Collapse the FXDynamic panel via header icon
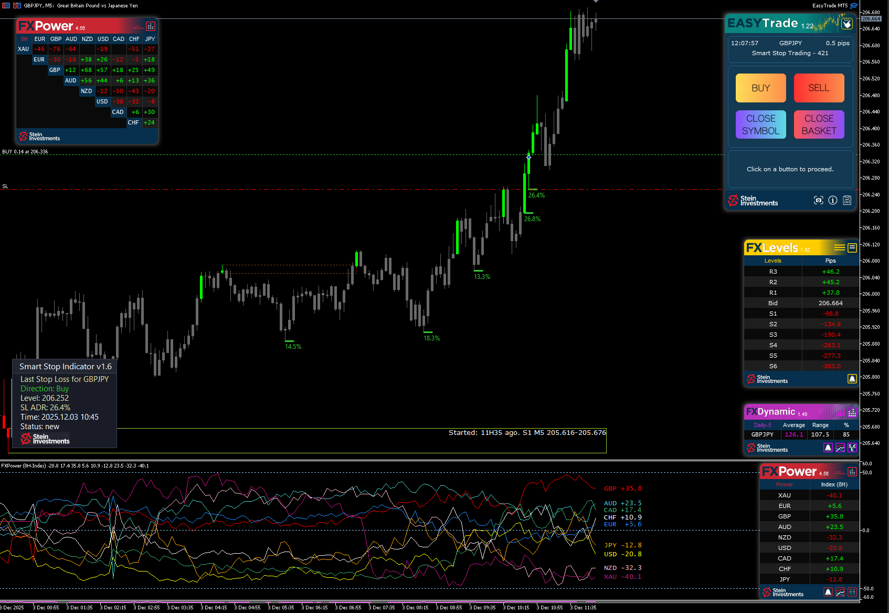This screenshot has width=889, height=613. [x=852, y=412]
